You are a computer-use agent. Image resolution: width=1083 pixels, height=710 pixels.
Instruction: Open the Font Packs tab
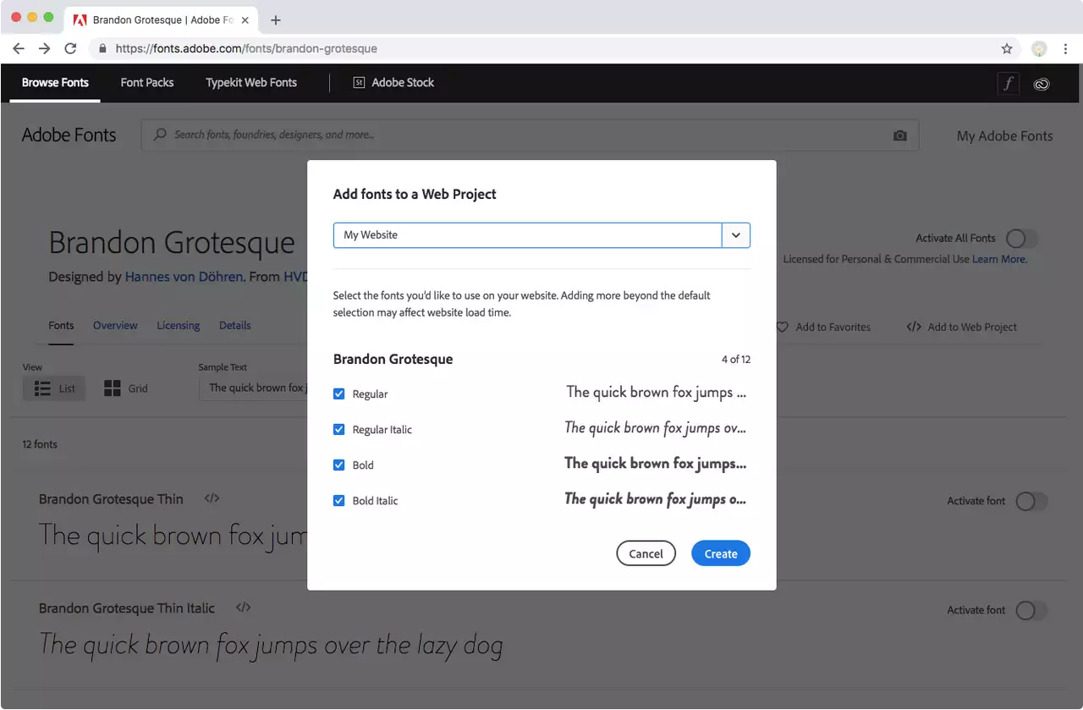pyautogui.click(x=147, y=82)
